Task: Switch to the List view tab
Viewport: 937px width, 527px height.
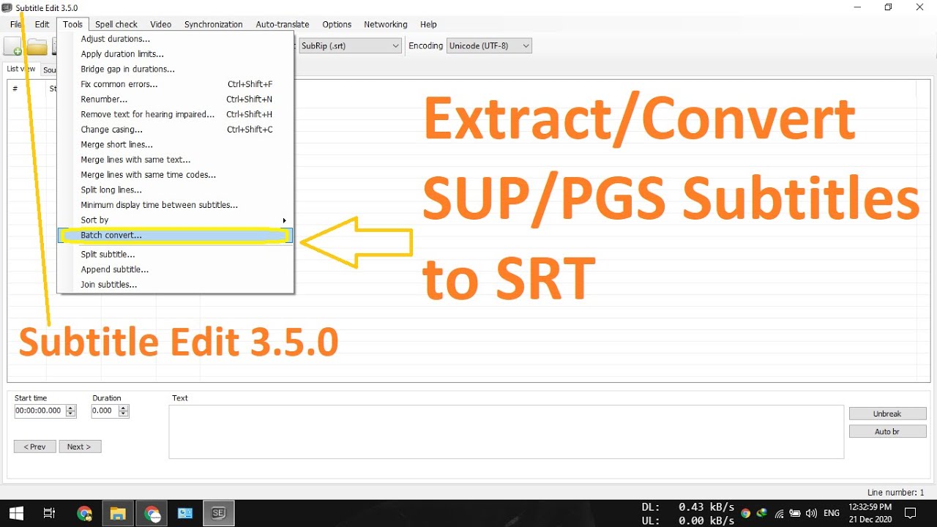Action: tap(21, 69)
